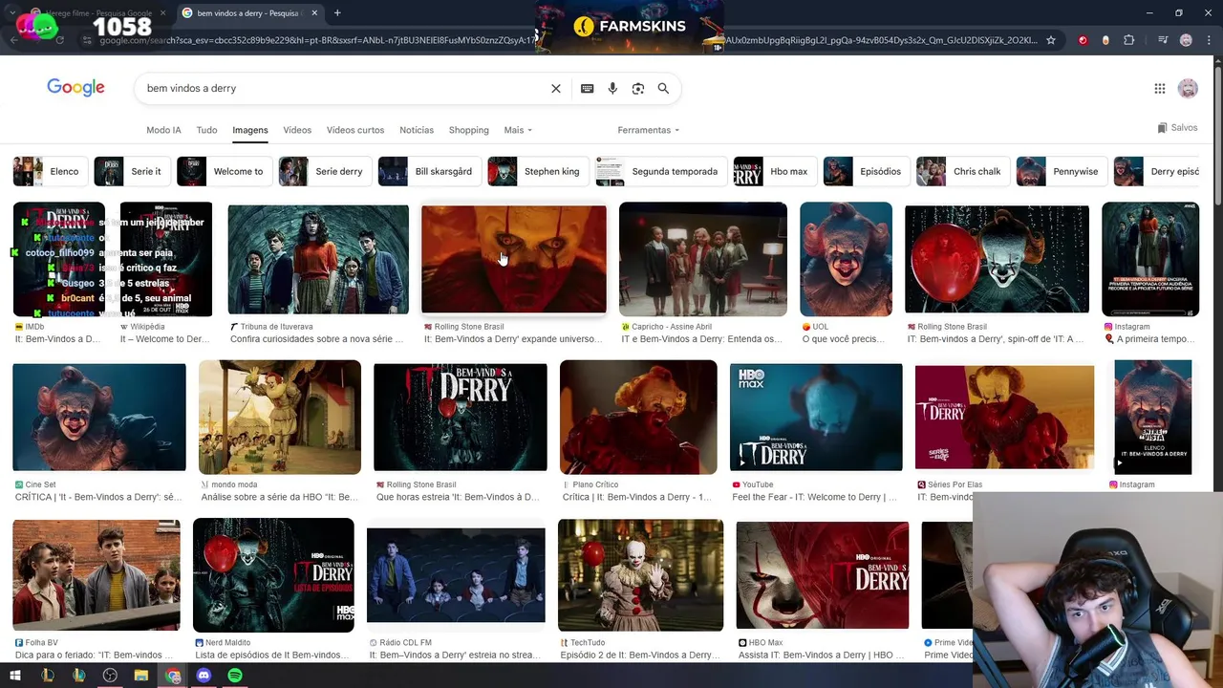Viewport: 1223px width, 688px height.
Task: Open the TechTudo 'Episódio 2' image
Action: [x=640, y=575]
